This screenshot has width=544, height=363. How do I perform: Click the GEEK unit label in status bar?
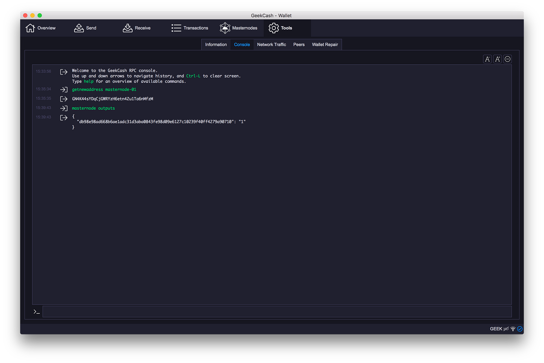[x=496, y=329]
